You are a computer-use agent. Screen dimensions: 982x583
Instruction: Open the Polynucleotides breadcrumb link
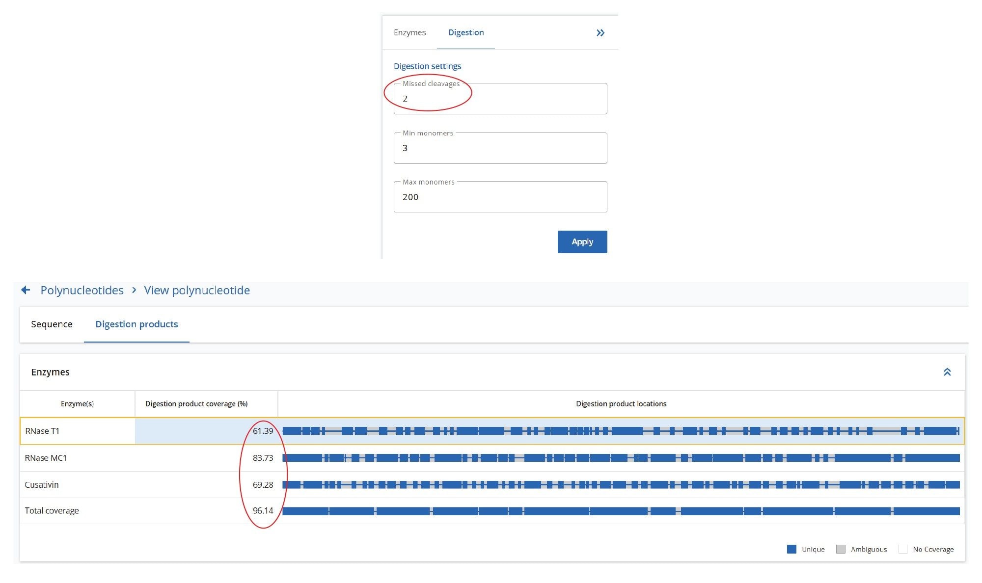tap(82, 290)
